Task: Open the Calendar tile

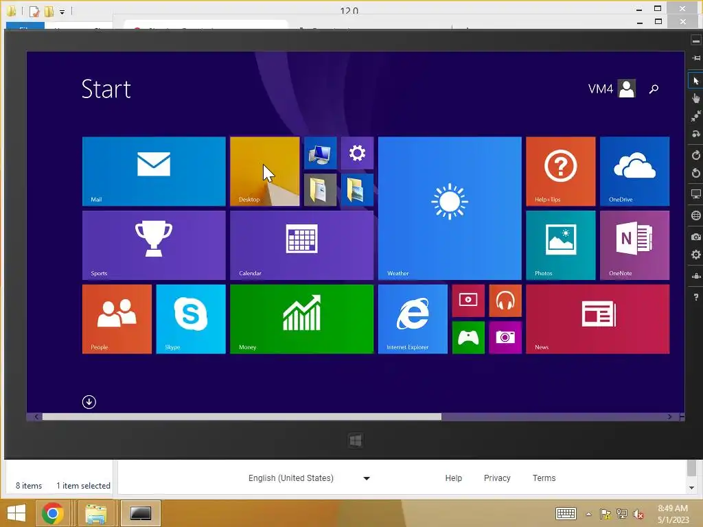Action: point(302,245)
